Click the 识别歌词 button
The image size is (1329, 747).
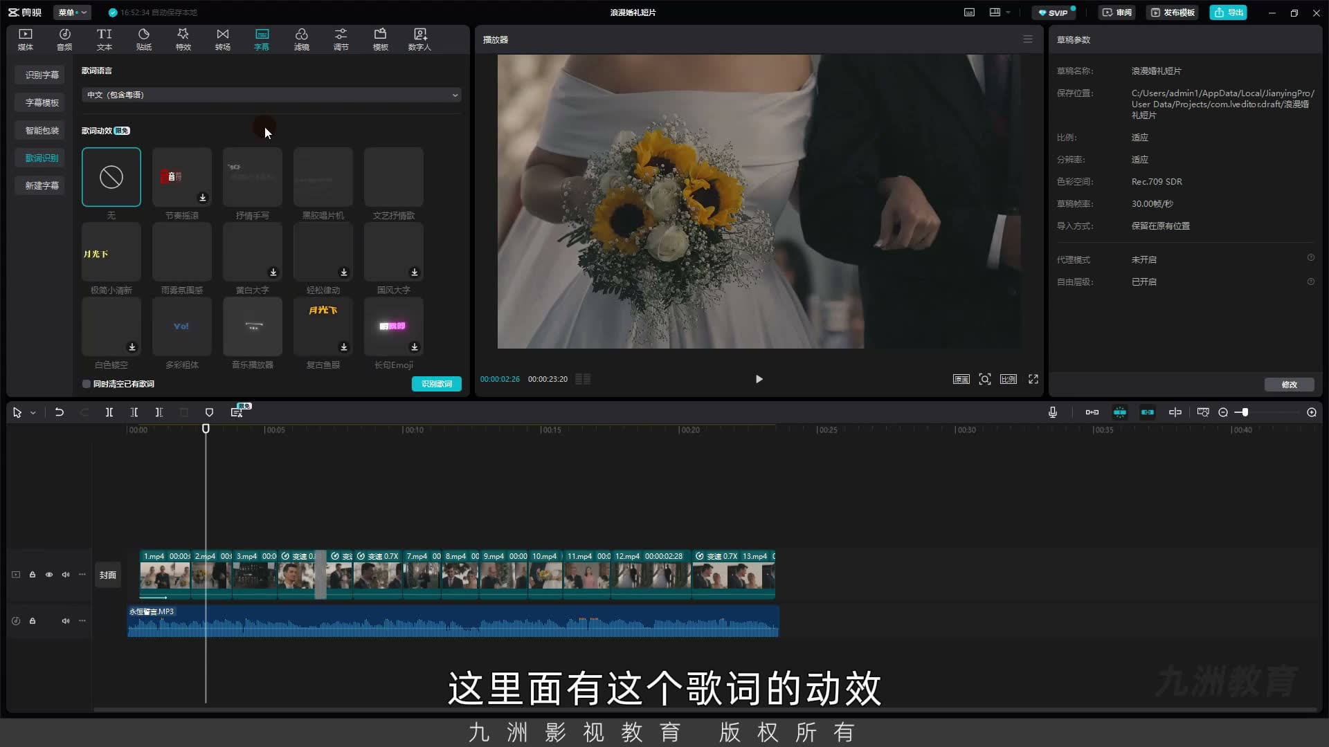(436, 384)
